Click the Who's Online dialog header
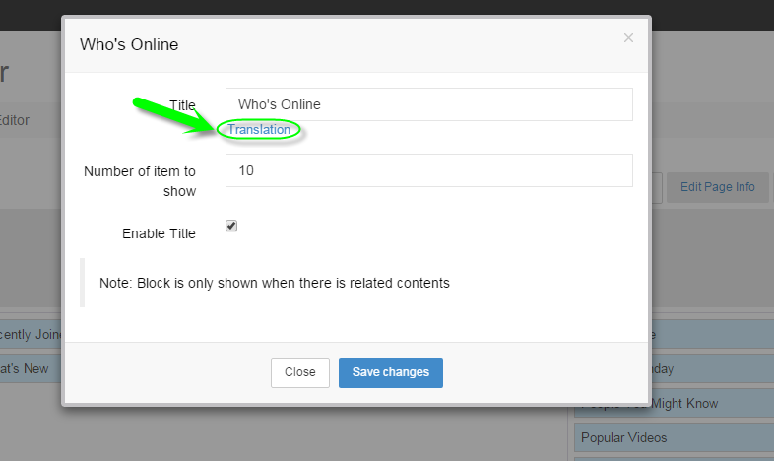The image size is (774, 461). pos(295,44)
